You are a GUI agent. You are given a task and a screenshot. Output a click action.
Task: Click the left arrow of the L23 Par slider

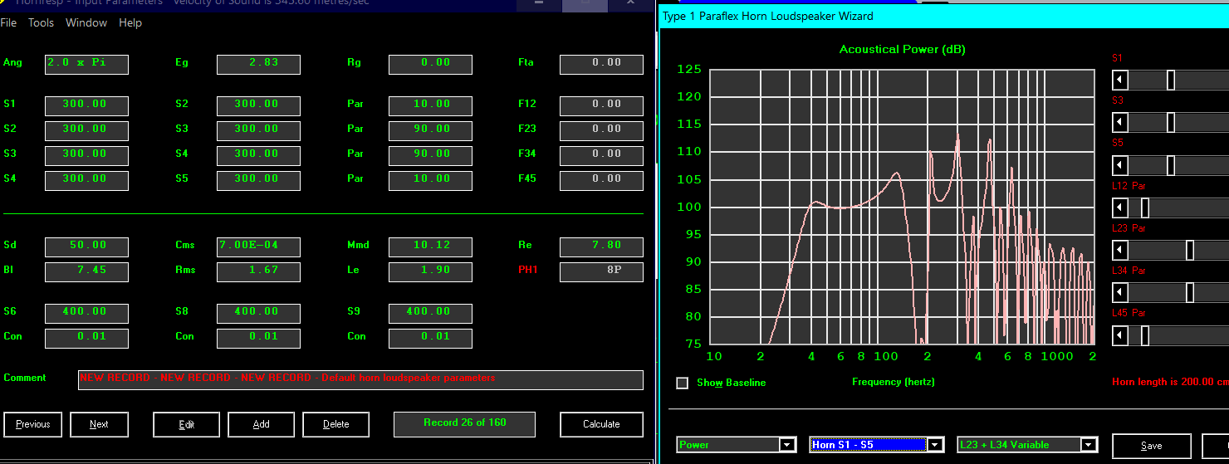pyautogui.click(x=1120, y=250)
